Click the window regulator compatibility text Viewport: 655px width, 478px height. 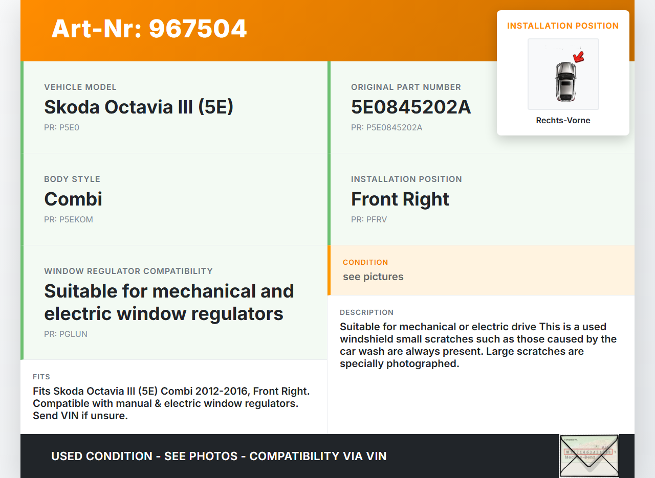point(169,302)
